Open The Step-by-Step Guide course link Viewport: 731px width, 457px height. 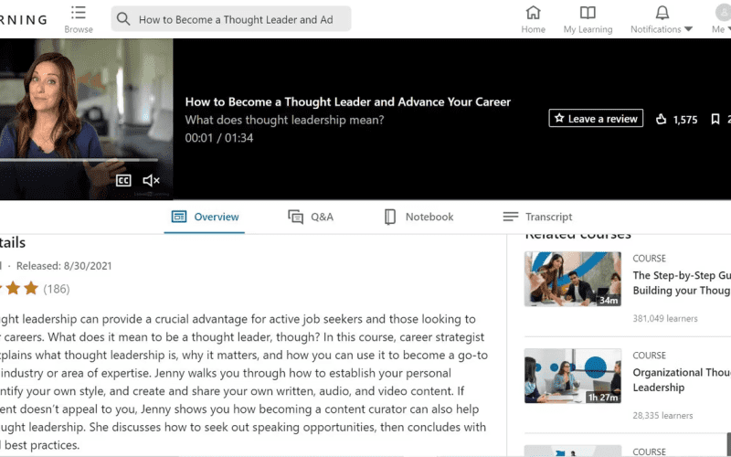(x=682, y=282)
